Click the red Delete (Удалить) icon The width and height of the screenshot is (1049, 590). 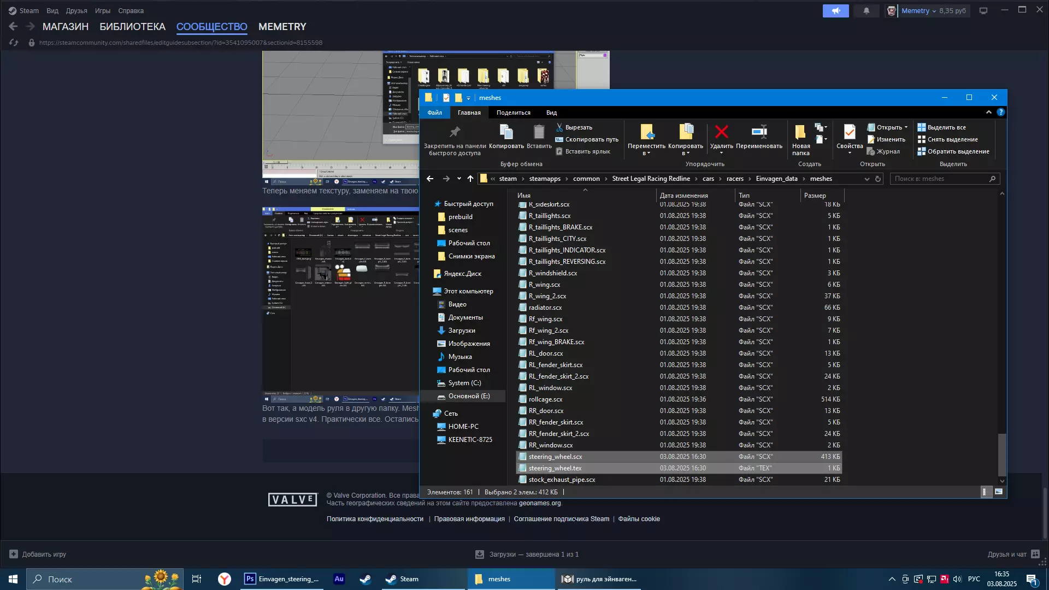721,132
